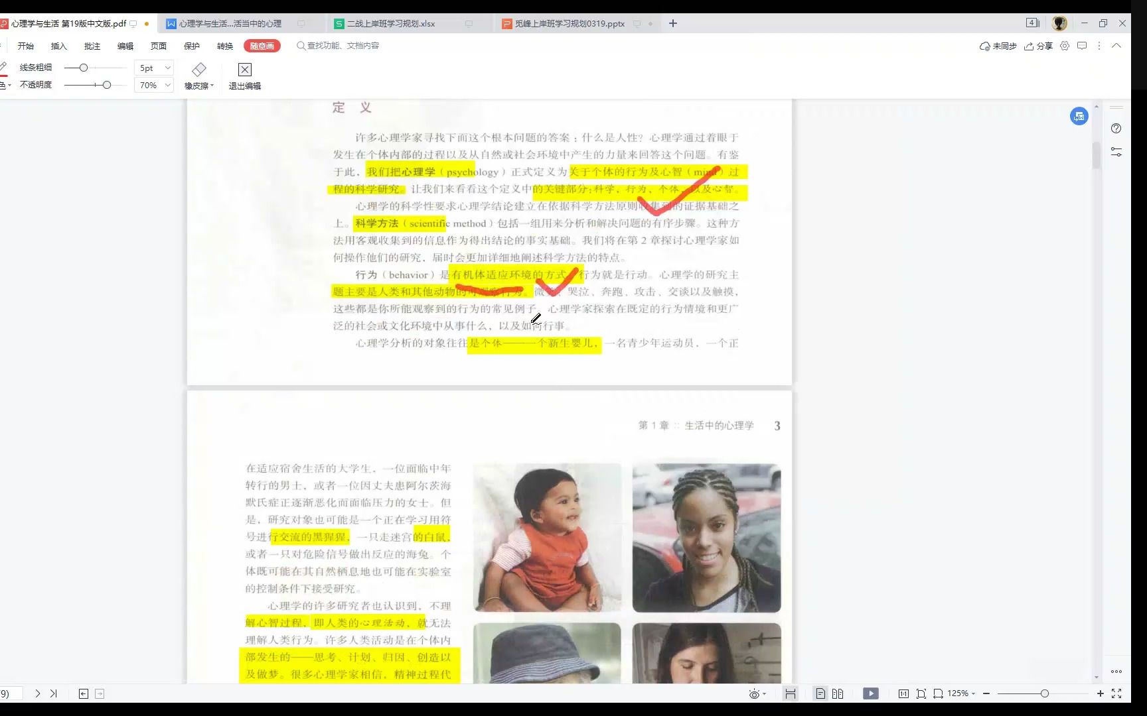Click the search field 查找功能、文档内容
The image size is (1147, 716).
[x=343, y=46]
